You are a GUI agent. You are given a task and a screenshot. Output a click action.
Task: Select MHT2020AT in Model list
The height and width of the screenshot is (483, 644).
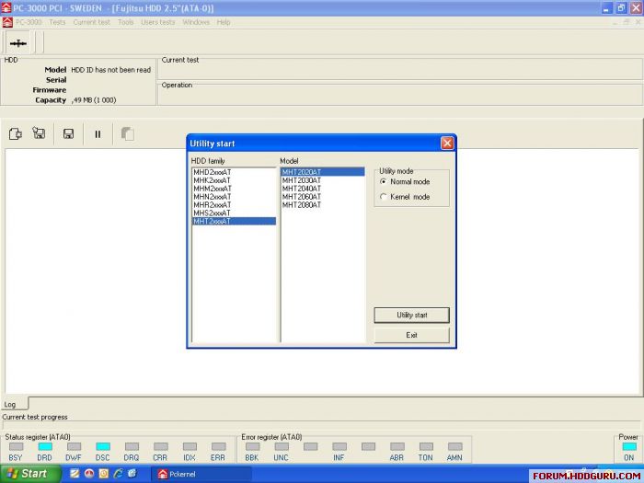click(323, 172)
